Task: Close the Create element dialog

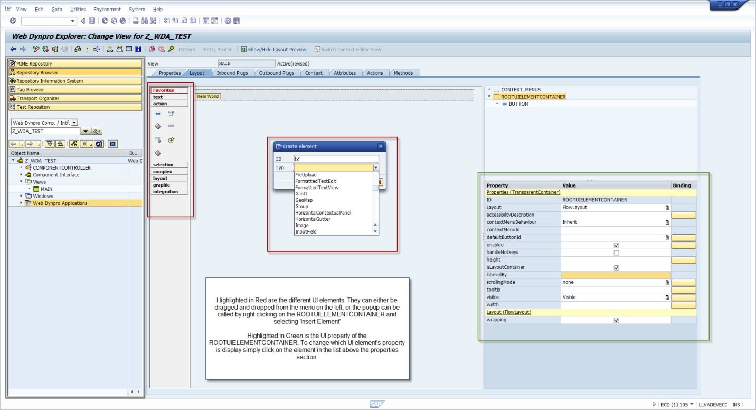Action: [381, 146]
